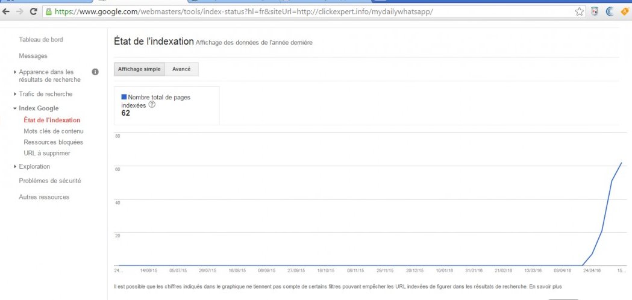Click the chart line peak point

pos(622,163)
